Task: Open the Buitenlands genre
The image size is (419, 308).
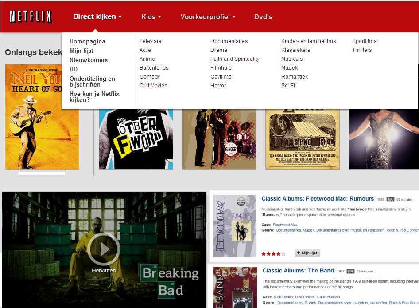Action: (x=154, y=68)
